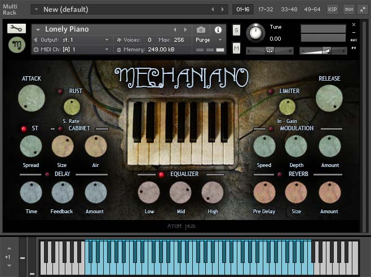Open KSP multi script editor
Image resolution: width=371 pixels, height=277 pixels.
[333, 10]
